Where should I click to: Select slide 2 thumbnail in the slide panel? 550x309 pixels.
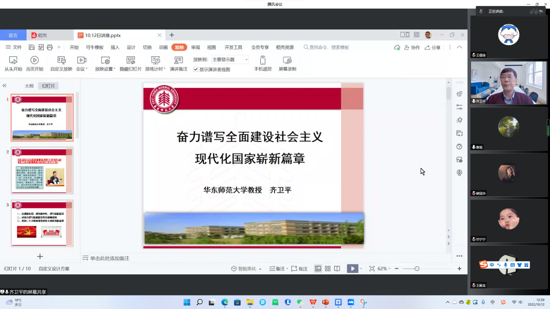click(x=42, y=170)
